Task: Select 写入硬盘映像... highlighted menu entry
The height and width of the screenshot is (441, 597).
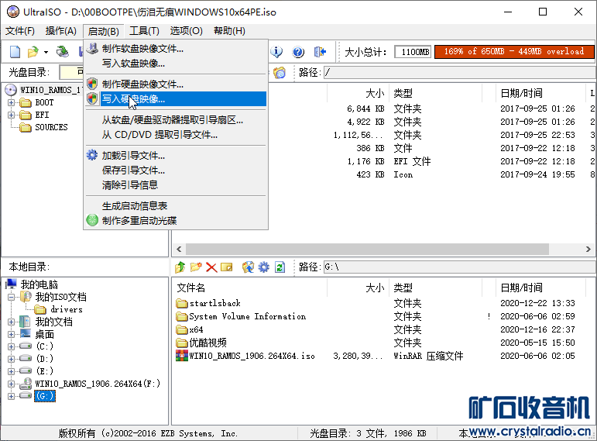Action: point(176,99)
